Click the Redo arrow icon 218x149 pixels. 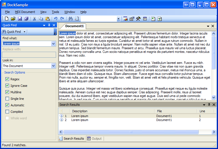[62, 19]
